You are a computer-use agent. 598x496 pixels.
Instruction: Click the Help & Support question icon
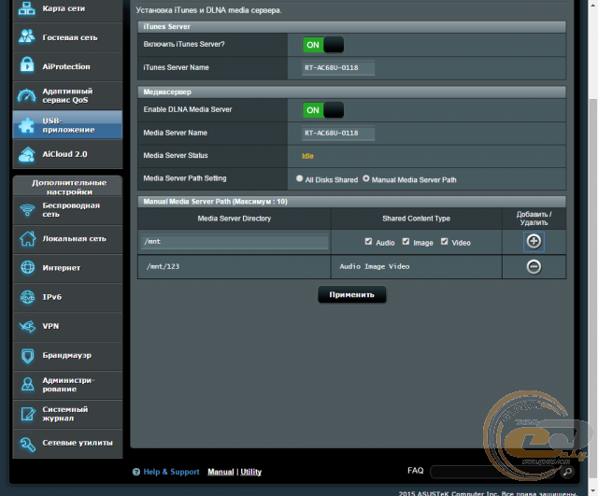[x=136, y=472]
